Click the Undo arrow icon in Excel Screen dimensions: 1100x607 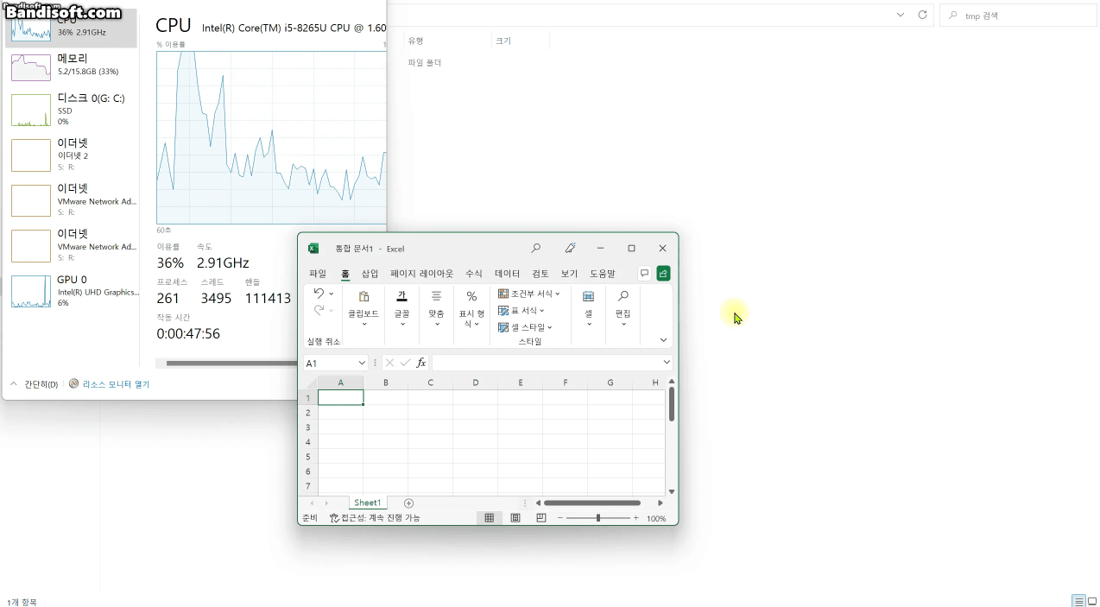point(318,294)
